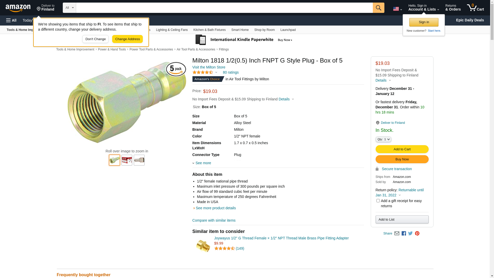Visit the Milton Store link
Screen dimensions: 494x278
(x=209, y=67)
